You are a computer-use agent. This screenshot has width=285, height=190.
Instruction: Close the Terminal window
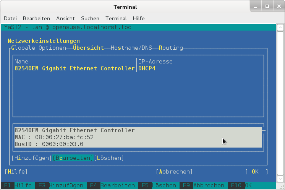tap(278, 6)
